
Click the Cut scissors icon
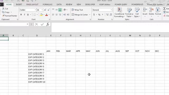(x=3, y=8)
